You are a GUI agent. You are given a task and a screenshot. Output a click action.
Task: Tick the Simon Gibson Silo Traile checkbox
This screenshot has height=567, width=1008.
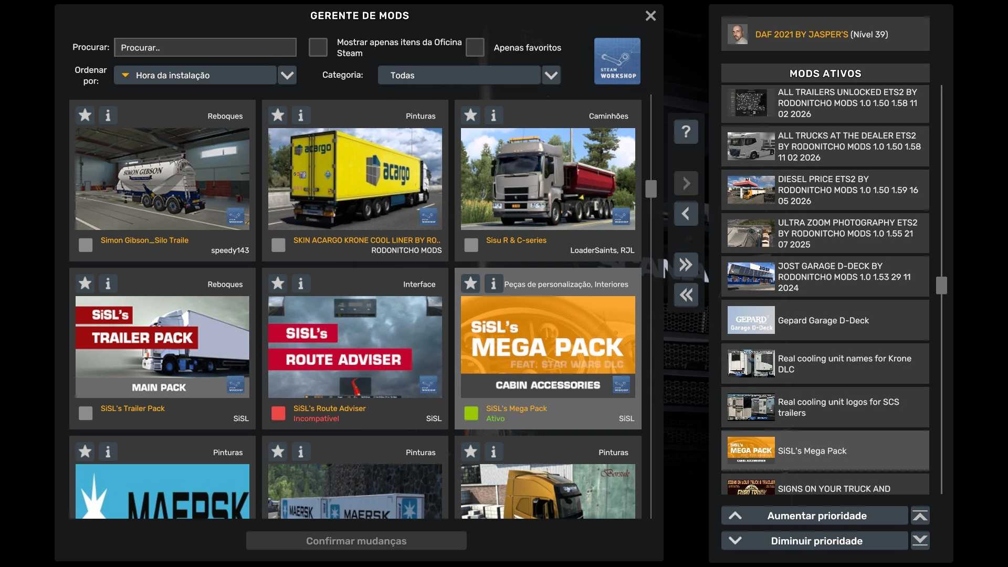coord(86,245)
